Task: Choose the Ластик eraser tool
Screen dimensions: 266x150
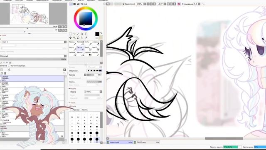Action: click(80, 48)
